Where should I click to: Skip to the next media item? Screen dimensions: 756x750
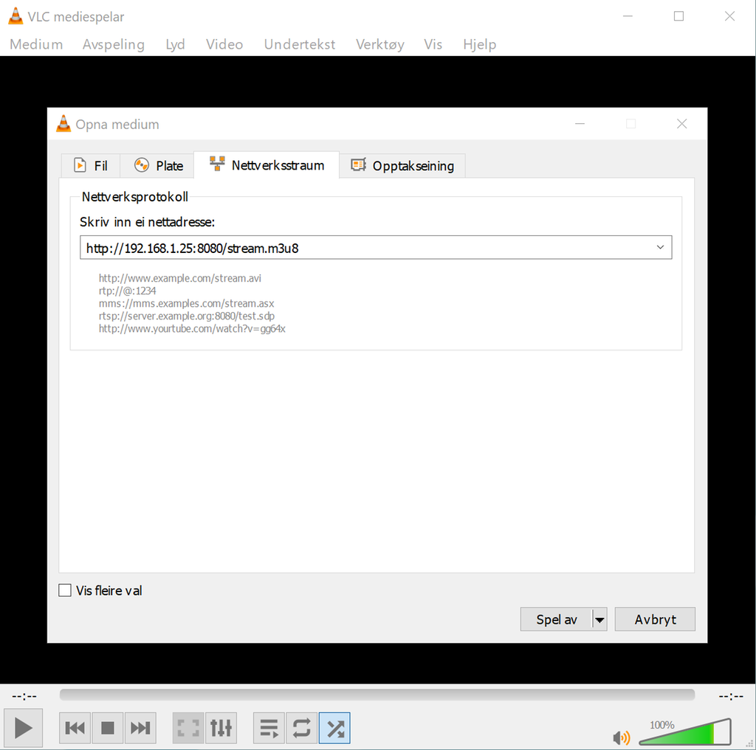[140, 727]
